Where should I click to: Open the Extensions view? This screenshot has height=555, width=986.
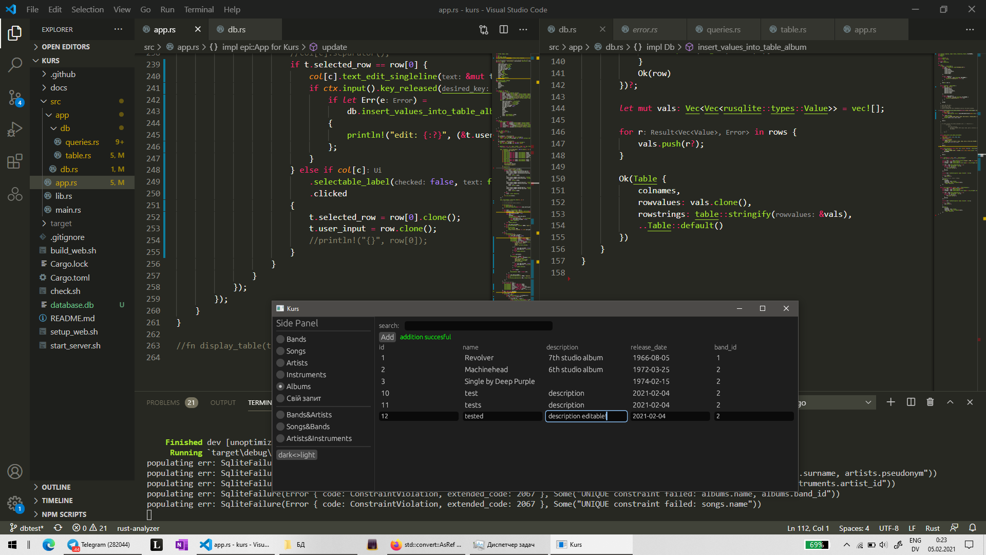pyautogui.click(x=15, y=161)
